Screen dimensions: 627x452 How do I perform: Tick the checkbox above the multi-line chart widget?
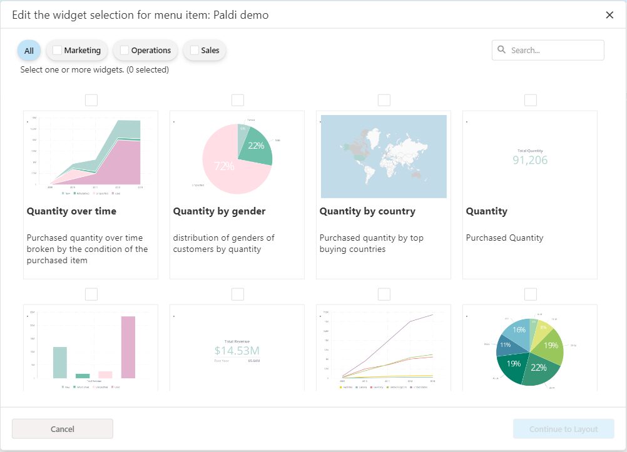[384, 293]
